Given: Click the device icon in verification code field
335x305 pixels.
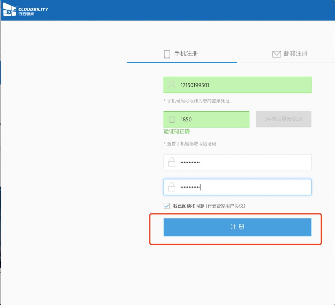Looking at the screenshot, I should [172, 120].
